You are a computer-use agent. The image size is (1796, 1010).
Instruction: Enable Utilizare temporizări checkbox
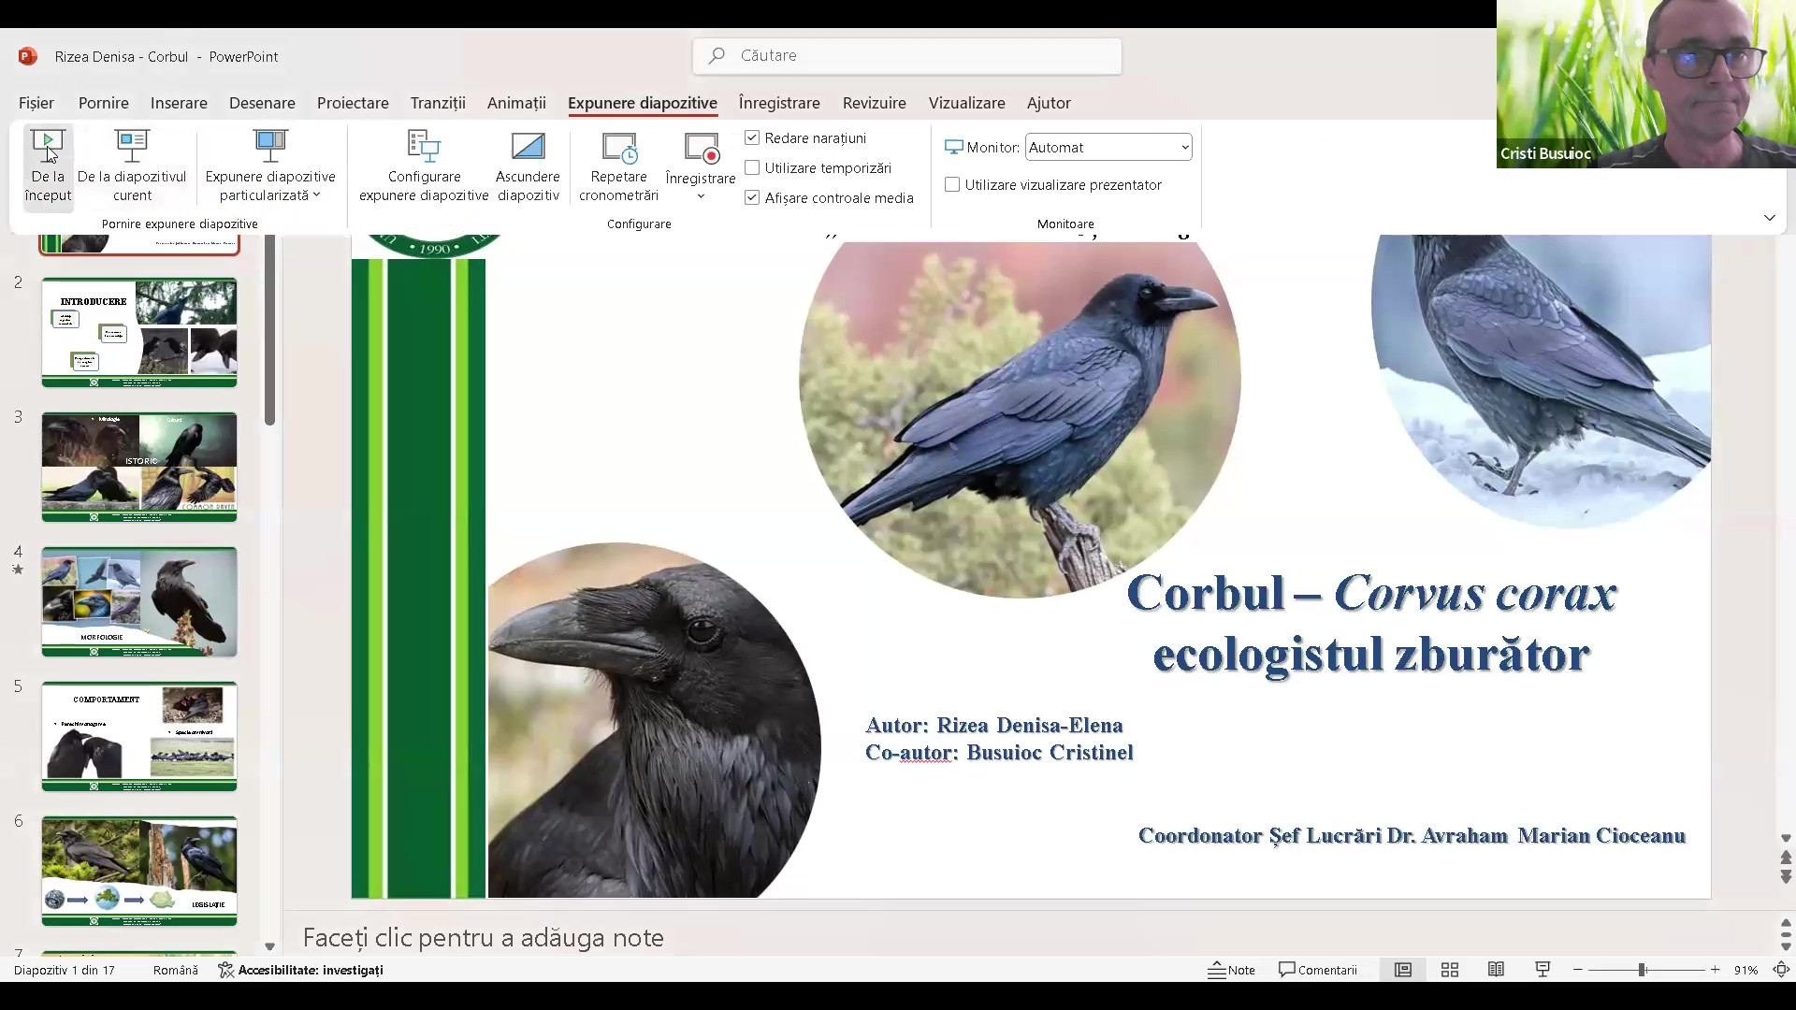[x=752, y=167]
